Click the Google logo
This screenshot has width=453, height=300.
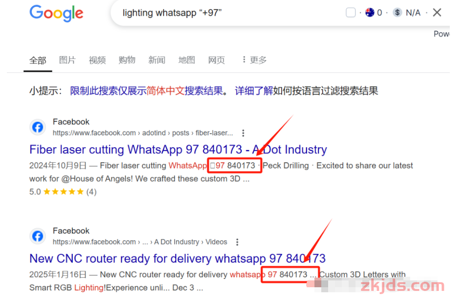pyautogui.click(x=57, y=13)
